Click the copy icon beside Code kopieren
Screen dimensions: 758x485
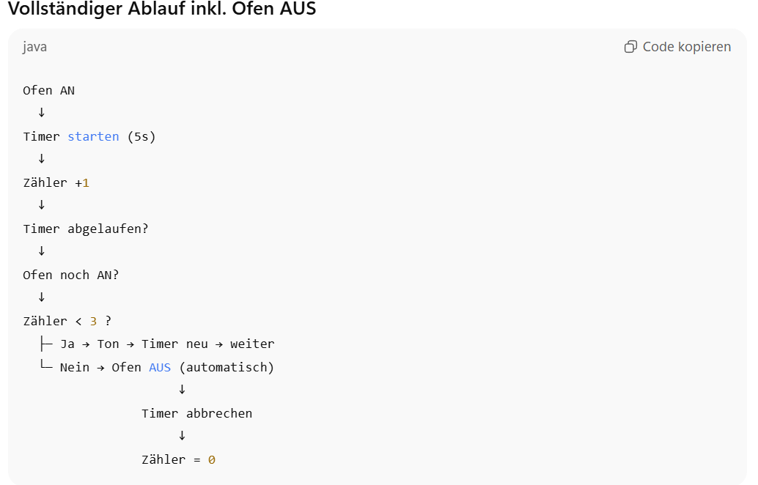click(x=630, y=47)
